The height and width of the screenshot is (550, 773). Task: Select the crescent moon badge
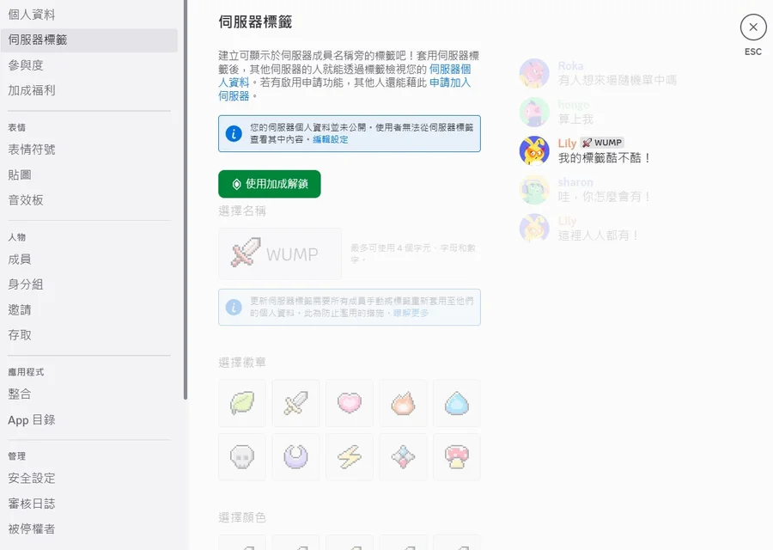coord(295,457)
